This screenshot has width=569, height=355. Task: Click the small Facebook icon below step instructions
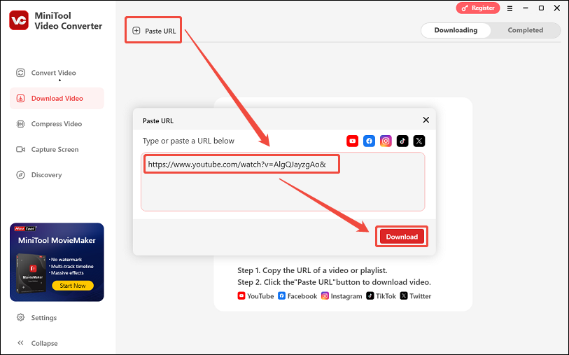281,295
